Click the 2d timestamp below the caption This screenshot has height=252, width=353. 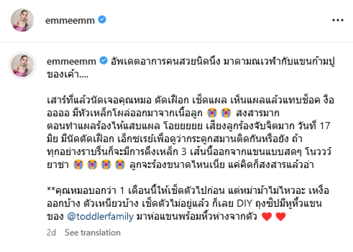point(51,233)
